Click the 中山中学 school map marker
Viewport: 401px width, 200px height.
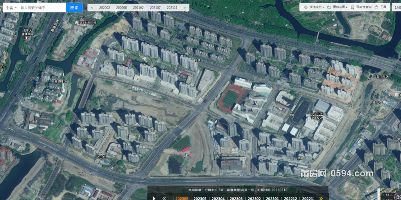307,115
